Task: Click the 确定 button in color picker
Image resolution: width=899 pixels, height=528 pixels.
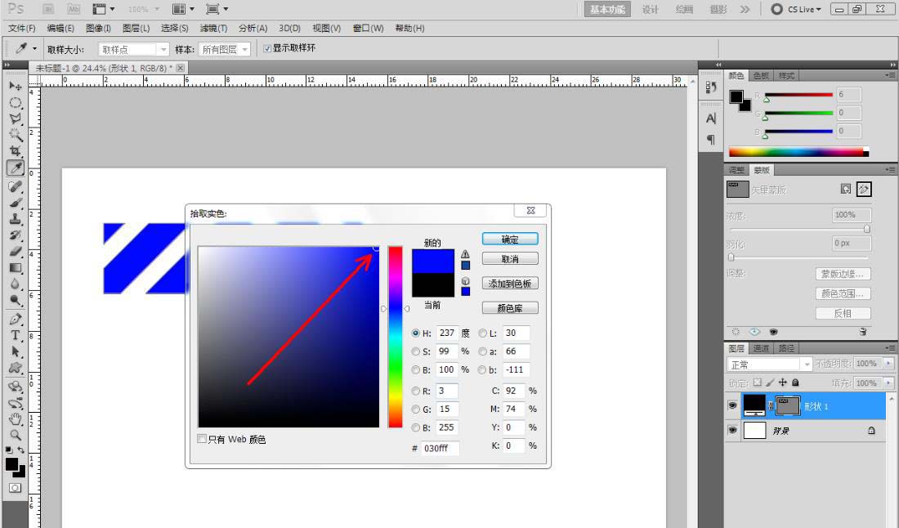Action: 510,239
